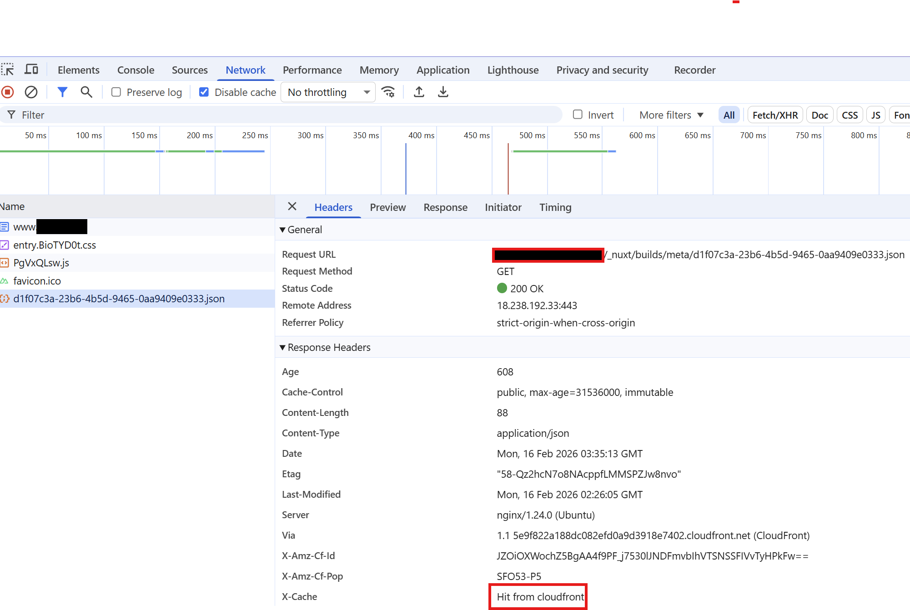Switch to the Recorder tab
This screenshot has width=910, height=610.
(x=694, y=70)
